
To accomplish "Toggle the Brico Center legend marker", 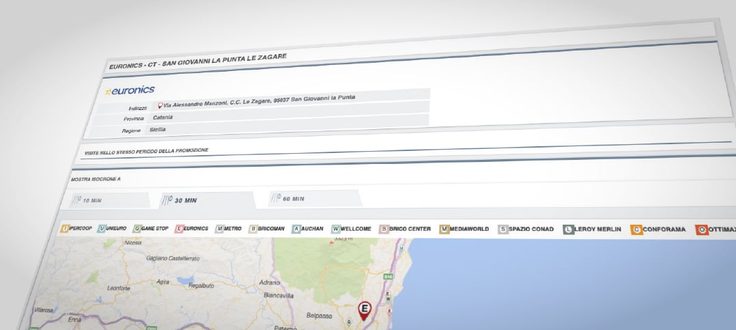I will [x=384, y=229].
